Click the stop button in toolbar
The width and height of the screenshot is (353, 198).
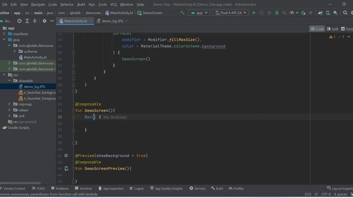tap(311, 13)
